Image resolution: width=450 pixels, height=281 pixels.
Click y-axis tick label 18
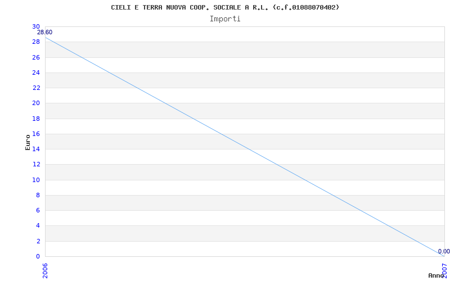tap(36, 119)
